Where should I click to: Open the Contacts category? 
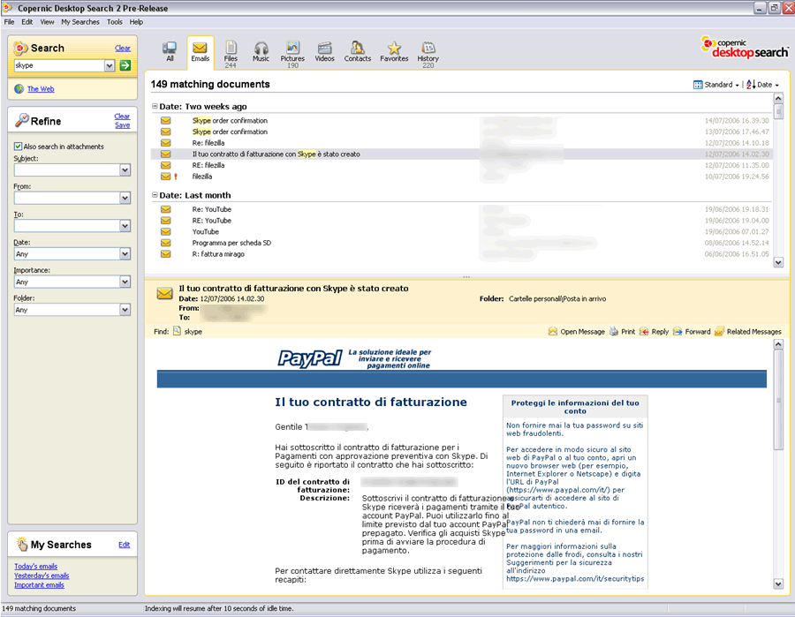coord(358,52)
